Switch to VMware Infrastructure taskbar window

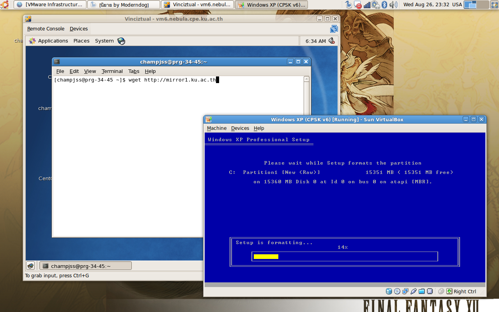[x=50, y=5]
